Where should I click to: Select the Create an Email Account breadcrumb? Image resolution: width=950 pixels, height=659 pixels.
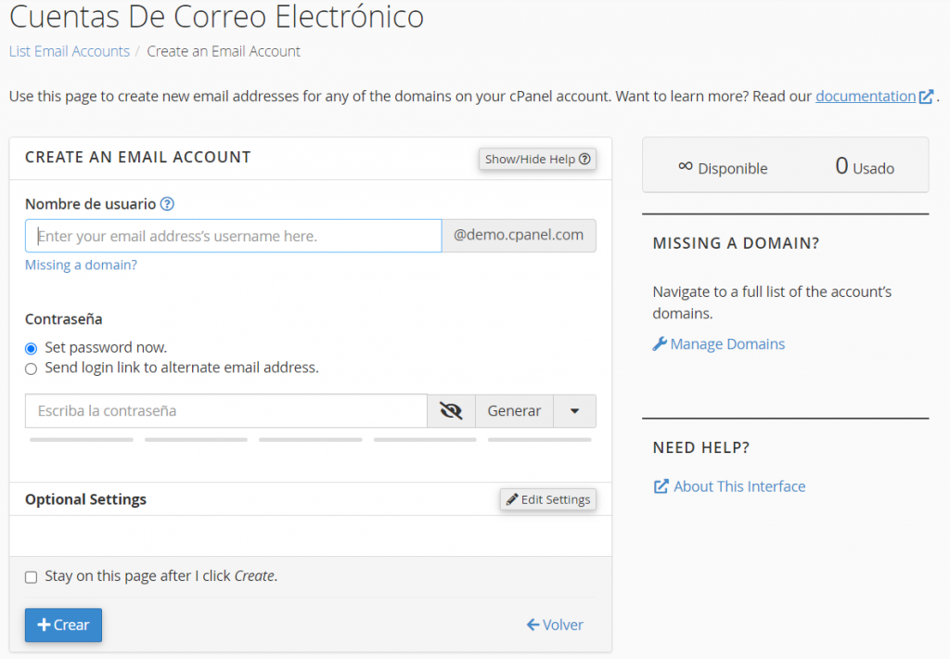[x=224, y=51]
